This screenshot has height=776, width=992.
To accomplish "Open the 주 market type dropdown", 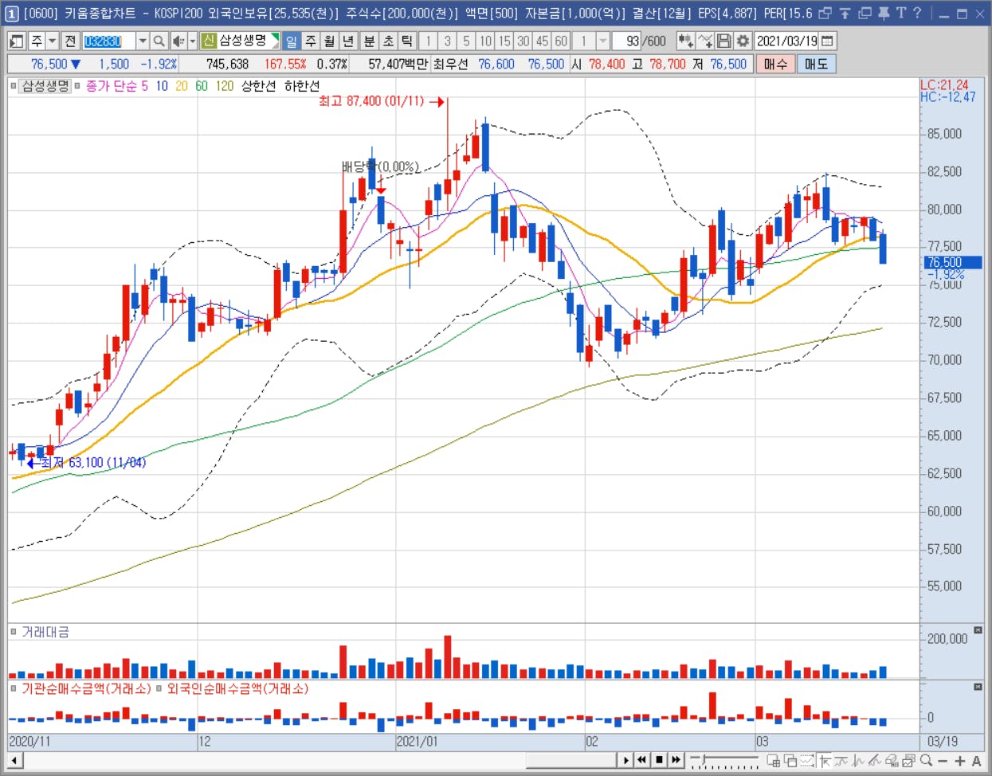I will 52,41.
